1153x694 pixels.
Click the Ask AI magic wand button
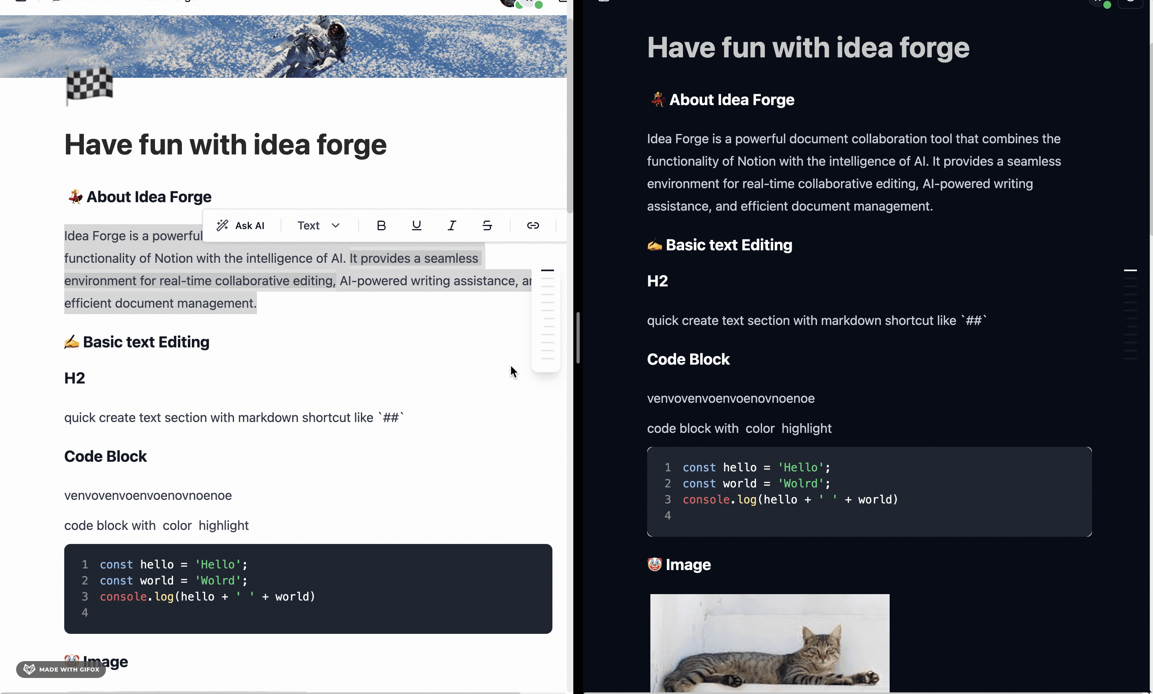240,225
